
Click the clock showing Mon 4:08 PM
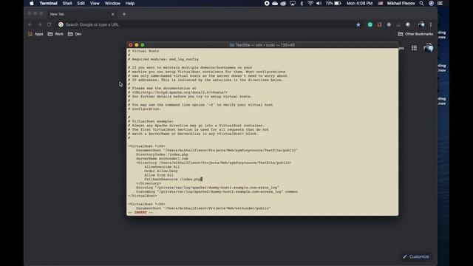[x=360, y=3]
